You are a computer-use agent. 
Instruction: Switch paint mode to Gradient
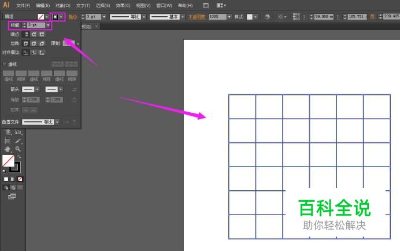pos(13,179)
